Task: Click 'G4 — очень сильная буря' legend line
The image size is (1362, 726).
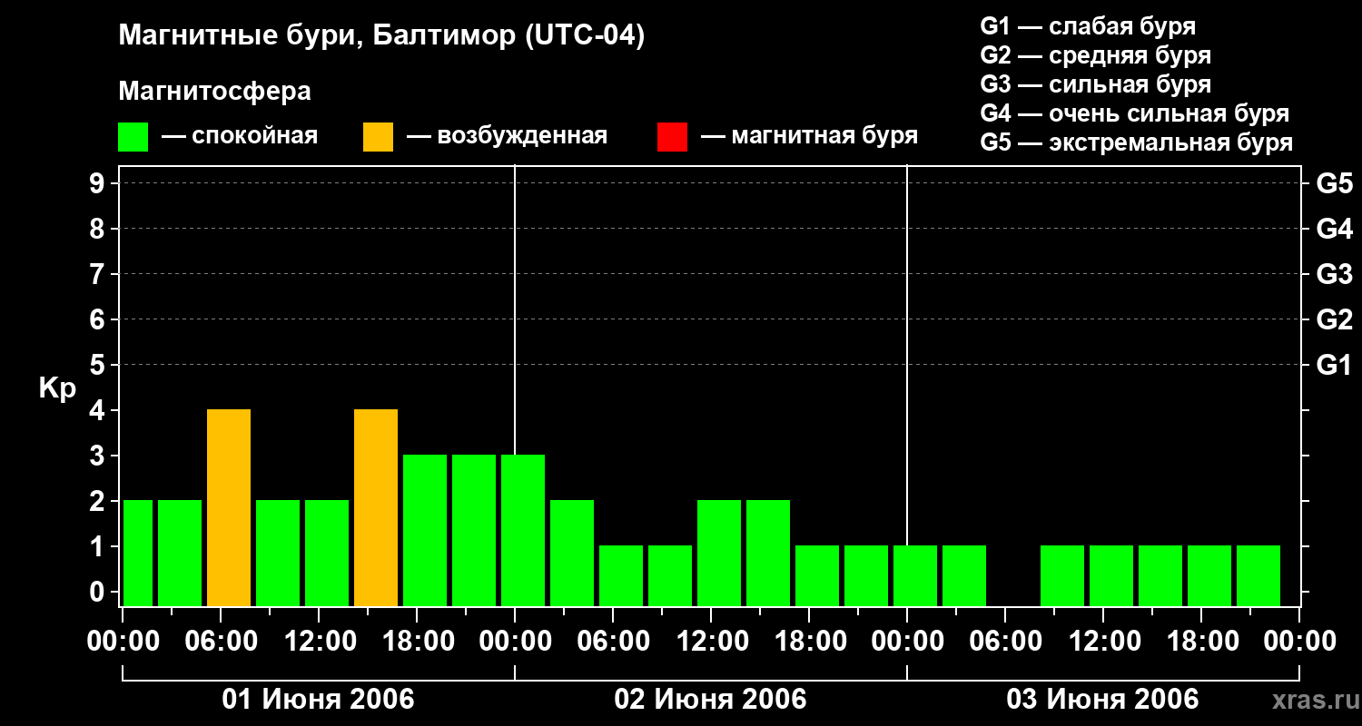Action: [x=1135, y=113]
